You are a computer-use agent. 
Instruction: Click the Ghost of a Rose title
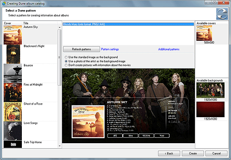coord(33,104)
